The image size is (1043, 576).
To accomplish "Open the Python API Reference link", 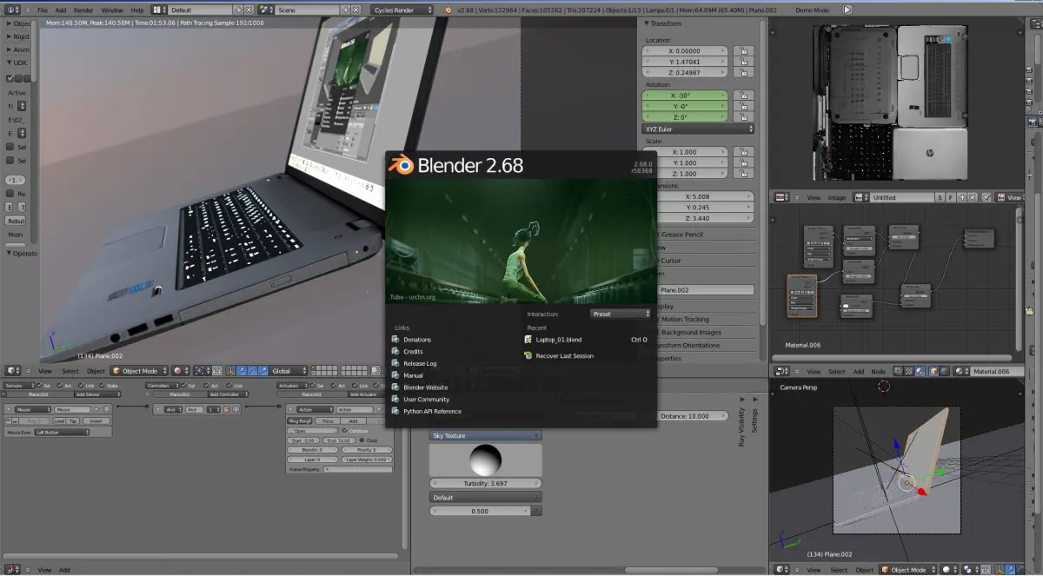I will 432,412.
